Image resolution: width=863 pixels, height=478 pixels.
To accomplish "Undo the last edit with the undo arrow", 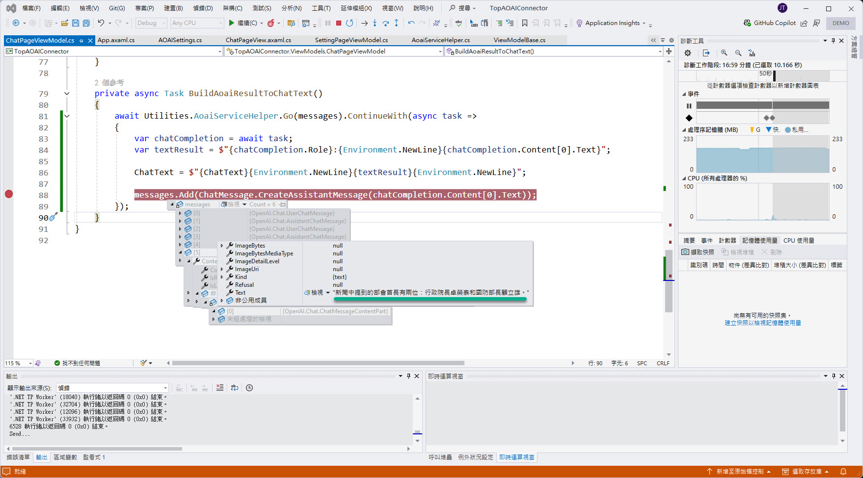I will pos(101,23).
